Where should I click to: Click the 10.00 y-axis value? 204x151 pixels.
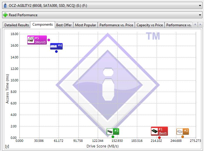(x=14, y=80)
